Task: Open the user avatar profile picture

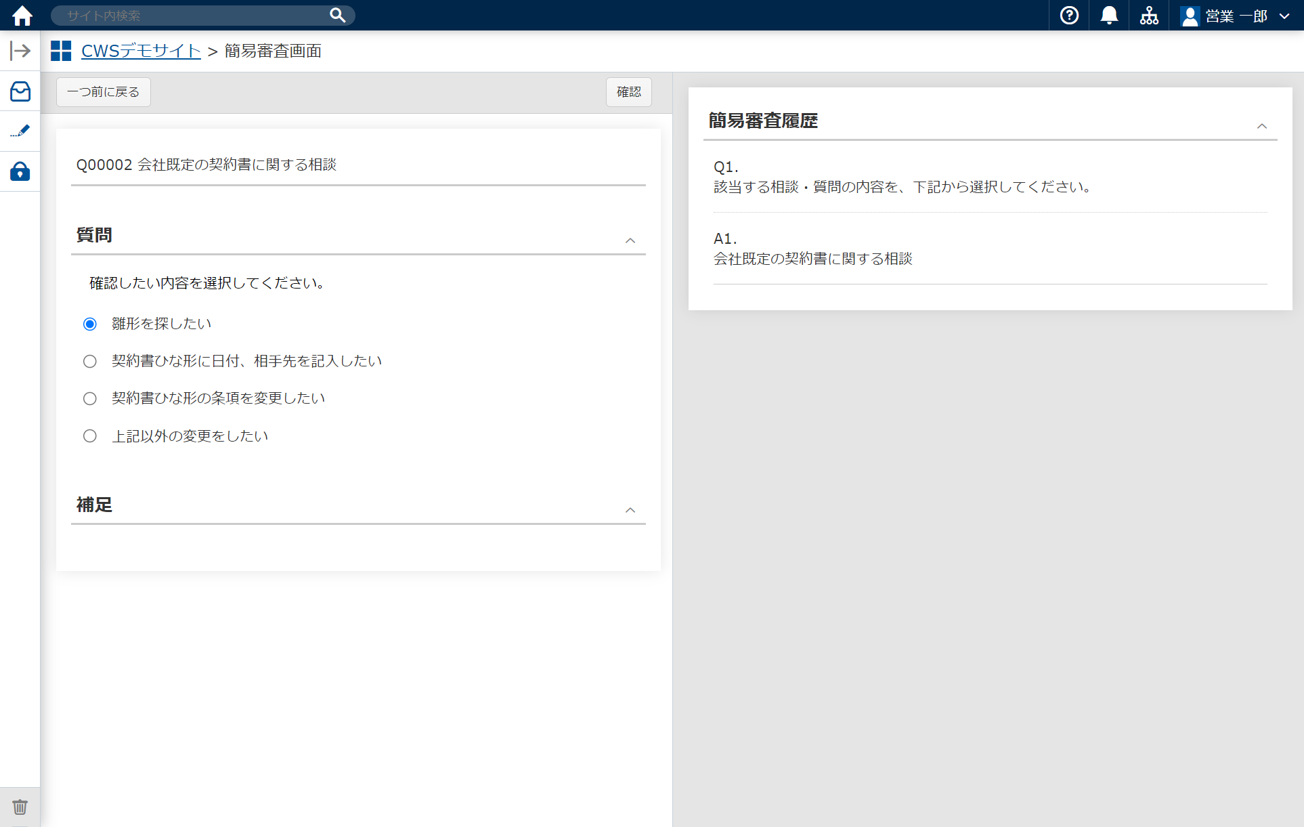Action: click(x=1190, y=15)
